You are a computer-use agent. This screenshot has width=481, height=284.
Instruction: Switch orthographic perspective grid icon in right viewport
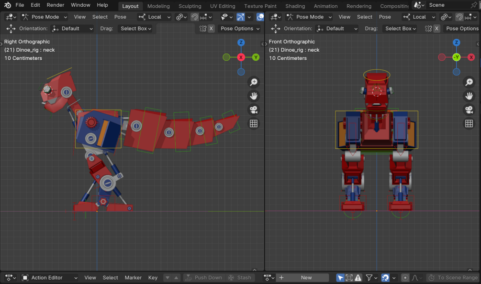[469, 123]
